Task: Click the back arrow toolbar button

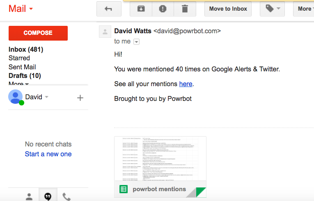Action: (109, 9)
